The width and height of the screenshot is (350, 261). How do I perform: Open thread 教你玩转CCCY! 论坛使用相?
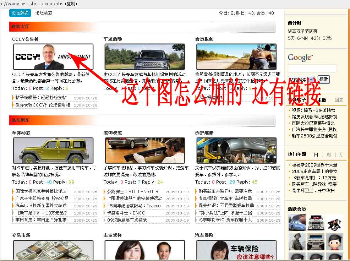(x=43, y=105)
